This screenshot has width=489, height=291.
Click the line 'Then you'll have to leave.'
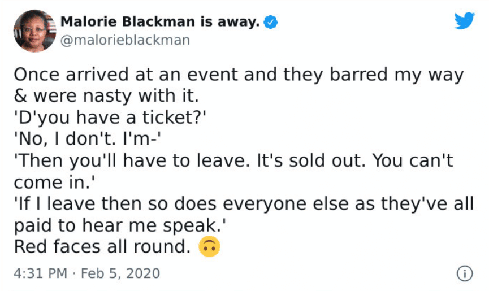tap(132, 161)
